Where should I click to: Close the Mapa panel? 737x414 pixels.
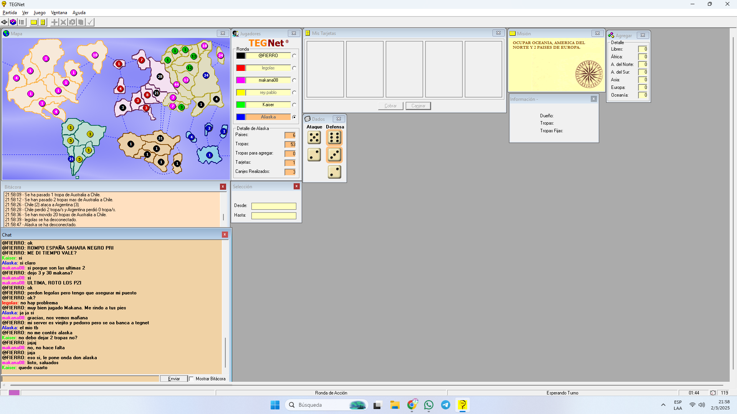pyautogui.click(x=223, y=33)
